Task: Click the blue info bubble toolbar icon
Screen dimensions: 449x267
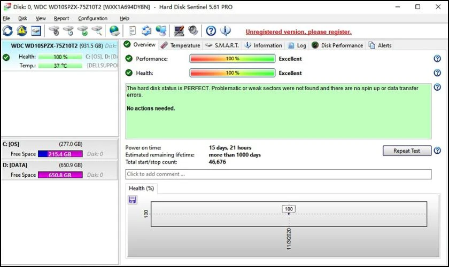Action: point(226,30)
